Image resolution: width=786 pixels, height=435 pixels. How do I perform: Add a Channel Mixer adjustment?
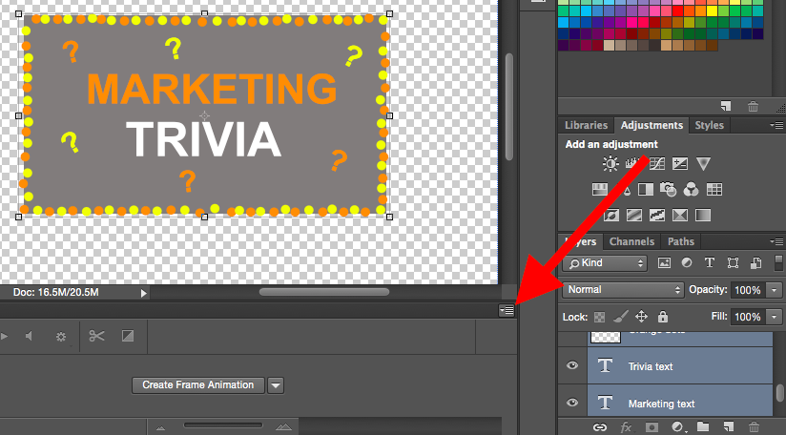coord(691,190)
